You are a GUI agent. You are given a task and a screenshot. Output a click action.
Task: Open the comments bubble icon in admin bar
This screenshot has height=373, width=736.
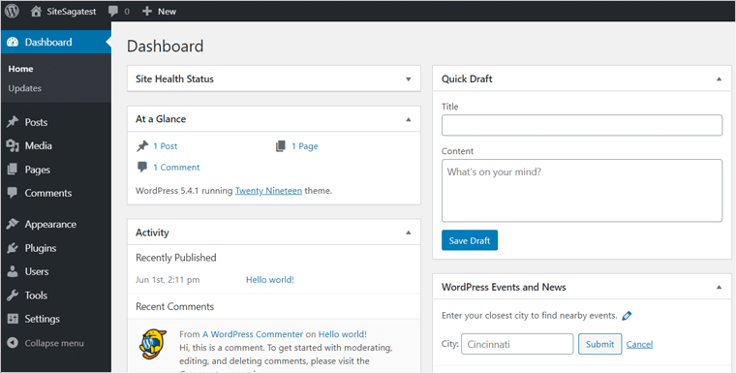point(112,12)
